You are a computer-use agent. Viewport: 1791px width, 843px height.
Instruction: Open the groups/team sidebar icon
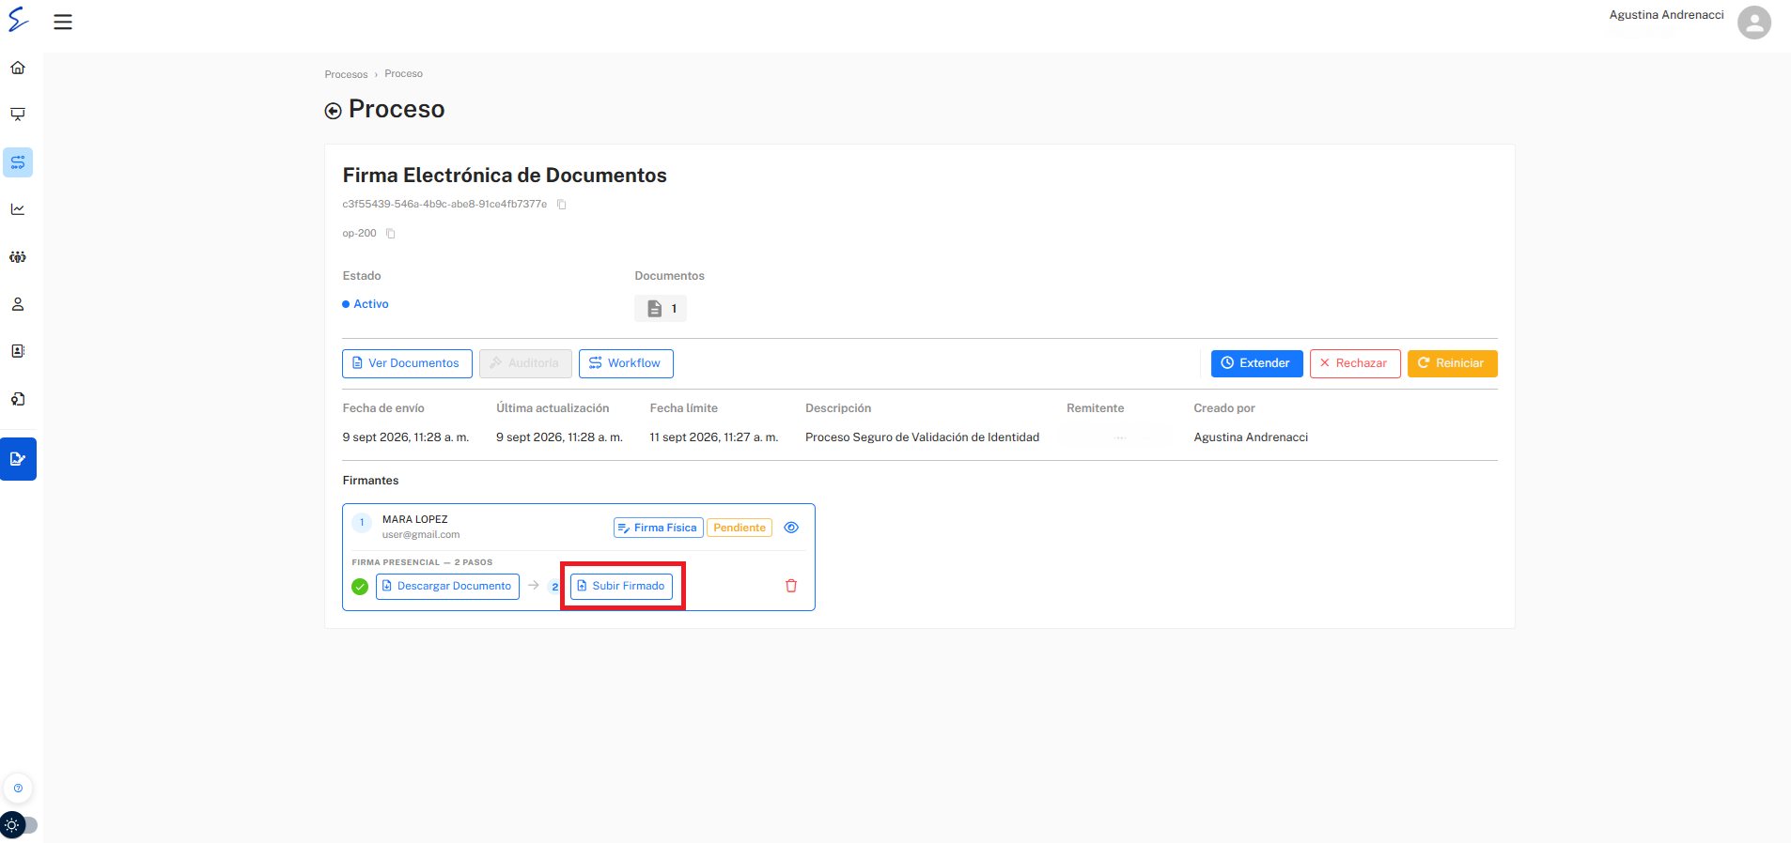[18, 257]
